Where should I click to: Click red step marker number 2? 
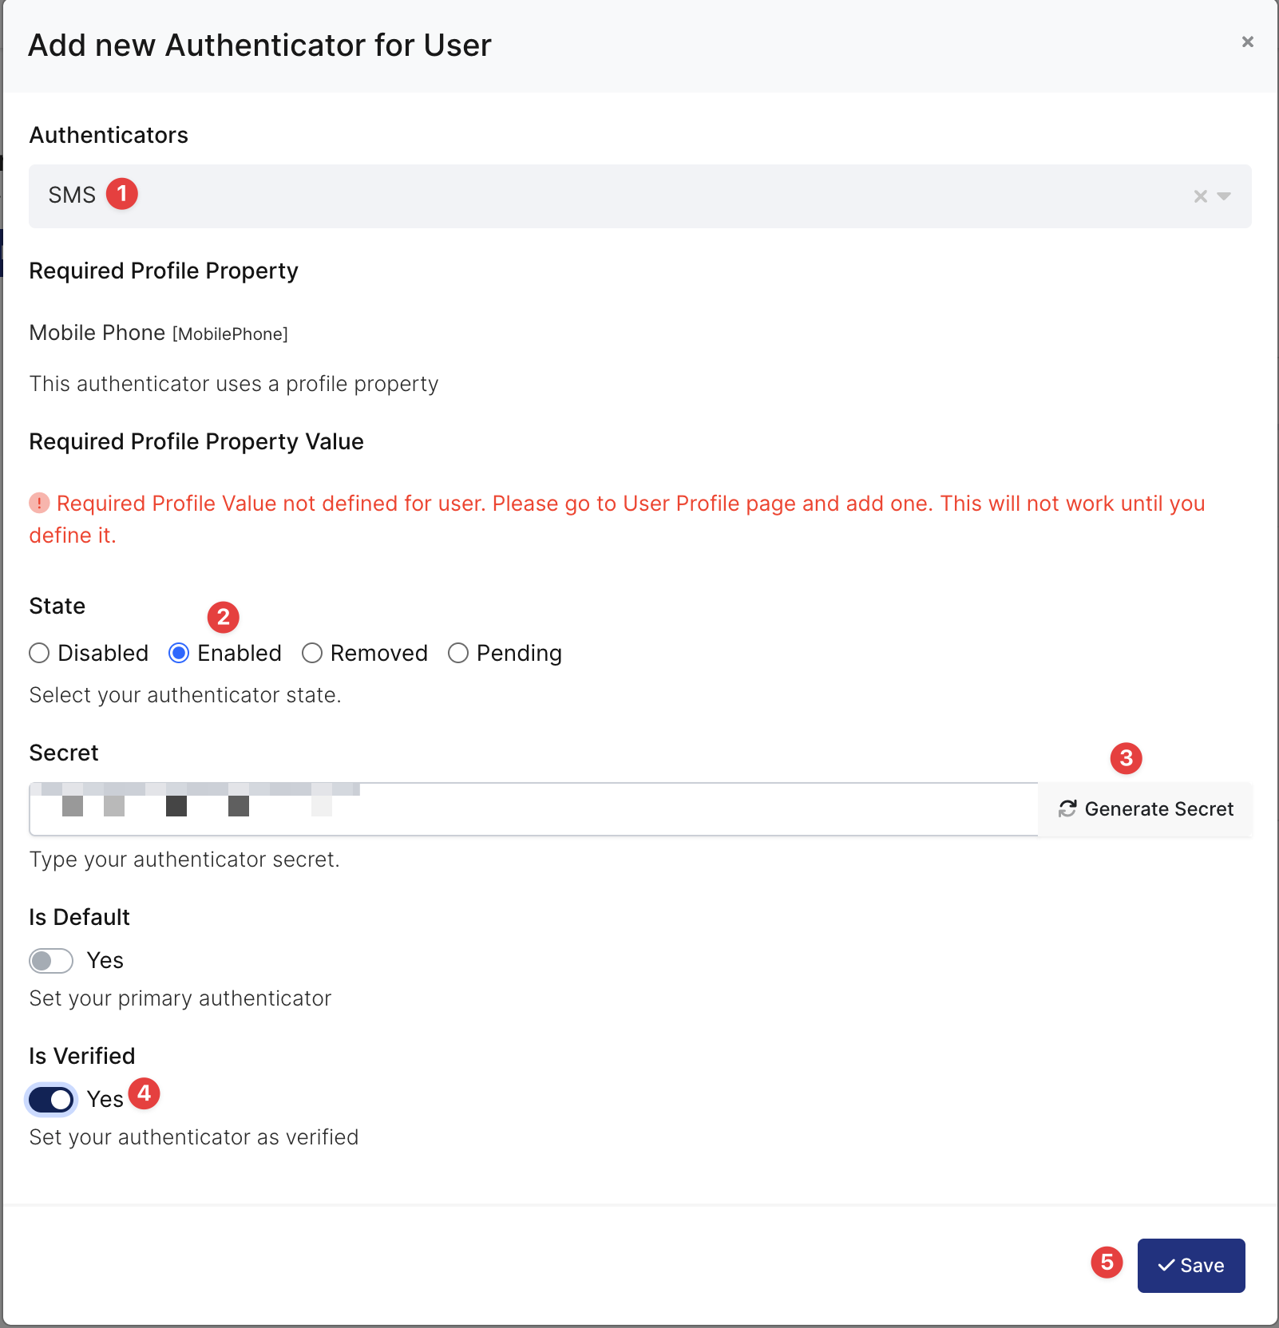coord(224,617)
